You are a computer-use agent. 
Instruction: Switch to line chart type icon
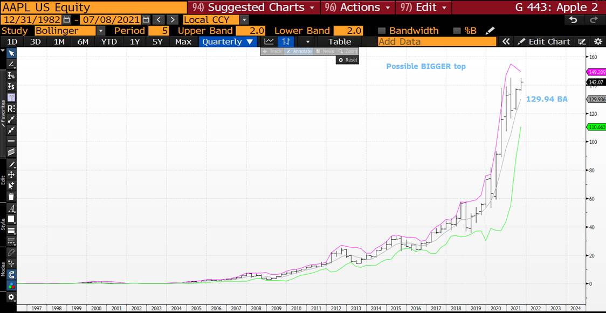coord(269,41)
